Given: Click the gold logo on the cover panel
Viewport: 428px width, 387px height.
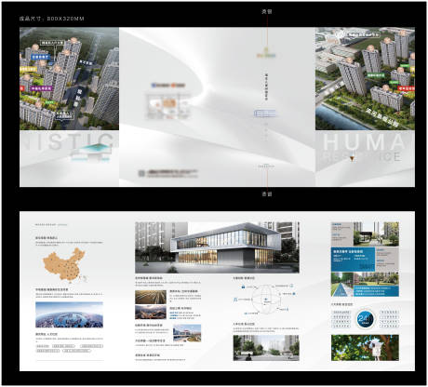Looking at the screenshot, I should click(x=266, y=53).
